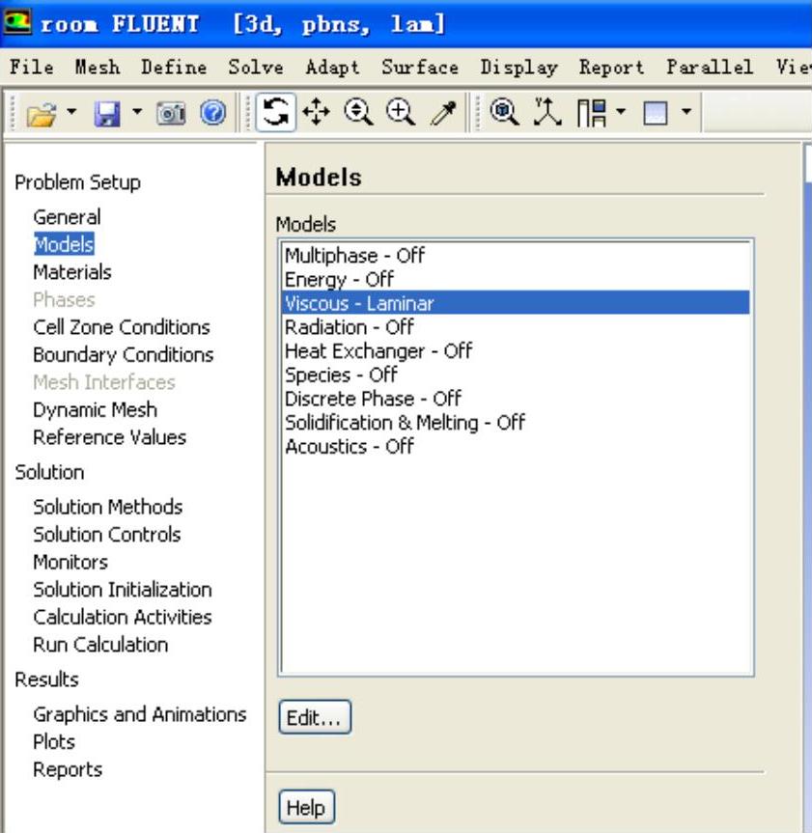Open the Mesh menu
812x833 pixels.
(98, 67)
